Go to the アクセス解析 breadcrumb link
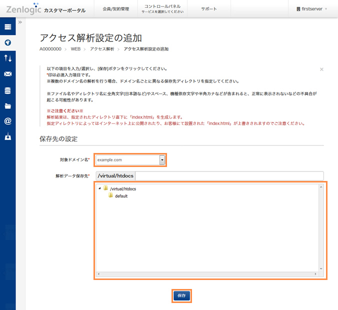 coord(102,49)
